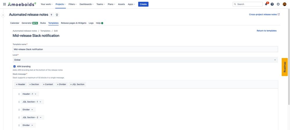Click the Return to templates link
The image size is (290, 130).
[266, 31]
